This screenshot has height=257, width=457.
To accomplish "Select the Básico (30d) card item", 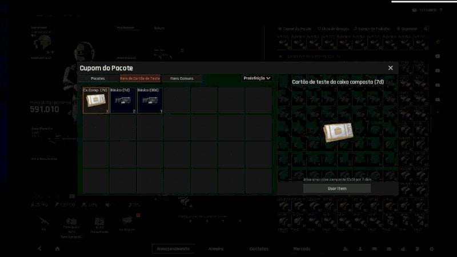I will tap(150, 101).
